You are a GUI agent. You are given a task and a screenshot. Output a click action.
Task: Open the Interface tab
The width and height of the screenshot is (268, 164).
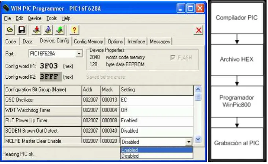tap(136, 41)
